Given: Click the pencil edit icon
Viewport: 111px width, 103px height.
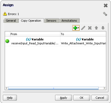Looking at the screenshot, I should pos(83,28).
